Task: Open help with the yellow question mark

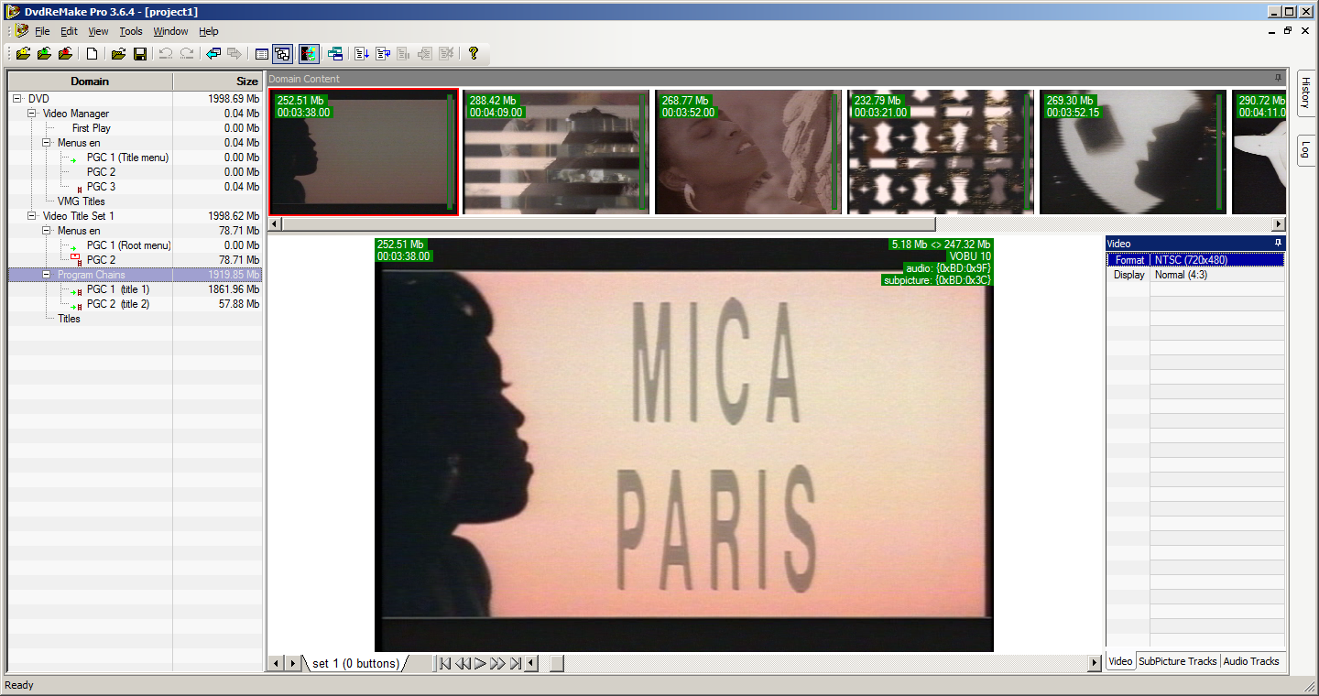Action: point(474,54)
